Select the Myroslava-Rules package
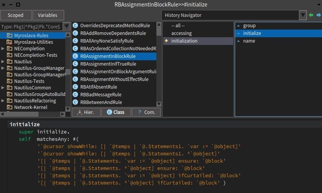Screen dimensions: 322x193 click(x=33, y=35)
